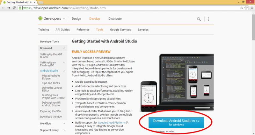Click the Developers site title
Viewport: 255px width, 135px height.
(x=52, y=19)
